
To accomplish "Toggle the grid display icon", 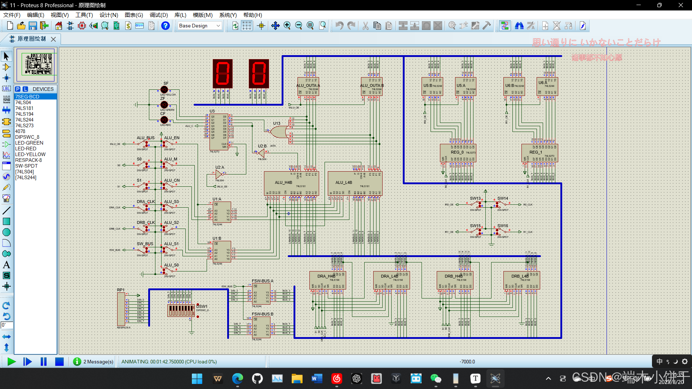I will click(247, 26).
